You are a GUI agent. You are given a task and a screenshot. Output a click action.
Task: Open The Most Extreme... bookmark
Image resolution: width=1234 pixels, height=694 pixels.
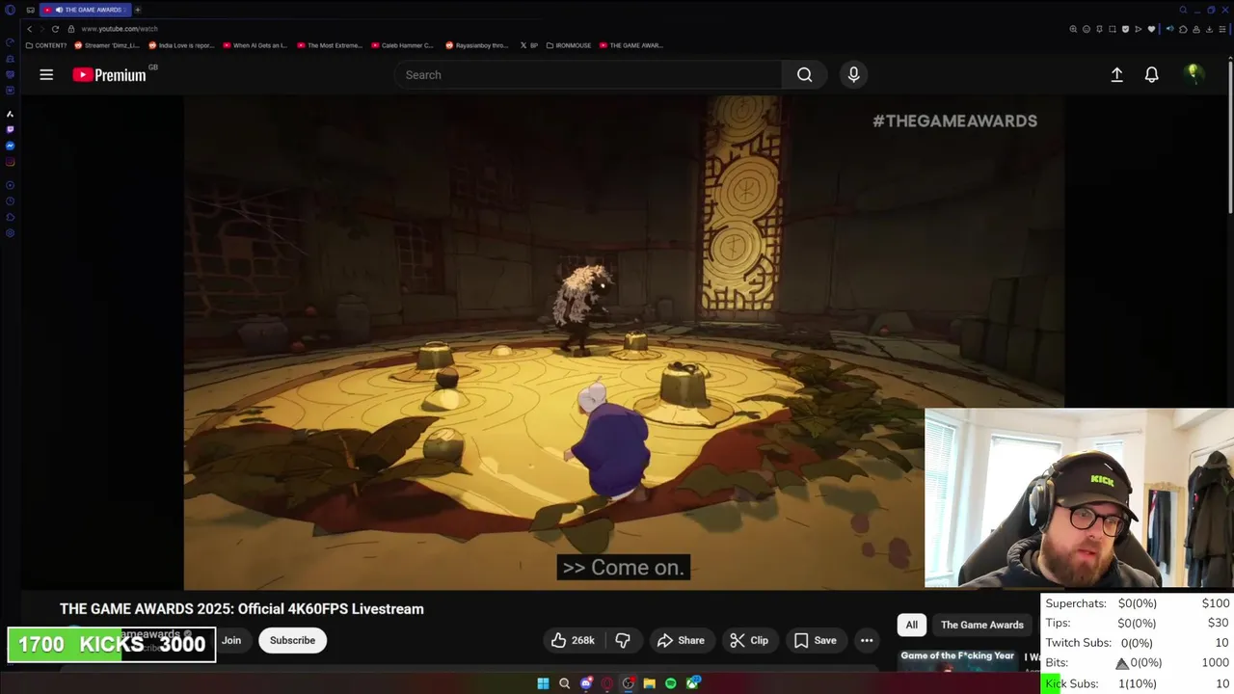330,45
